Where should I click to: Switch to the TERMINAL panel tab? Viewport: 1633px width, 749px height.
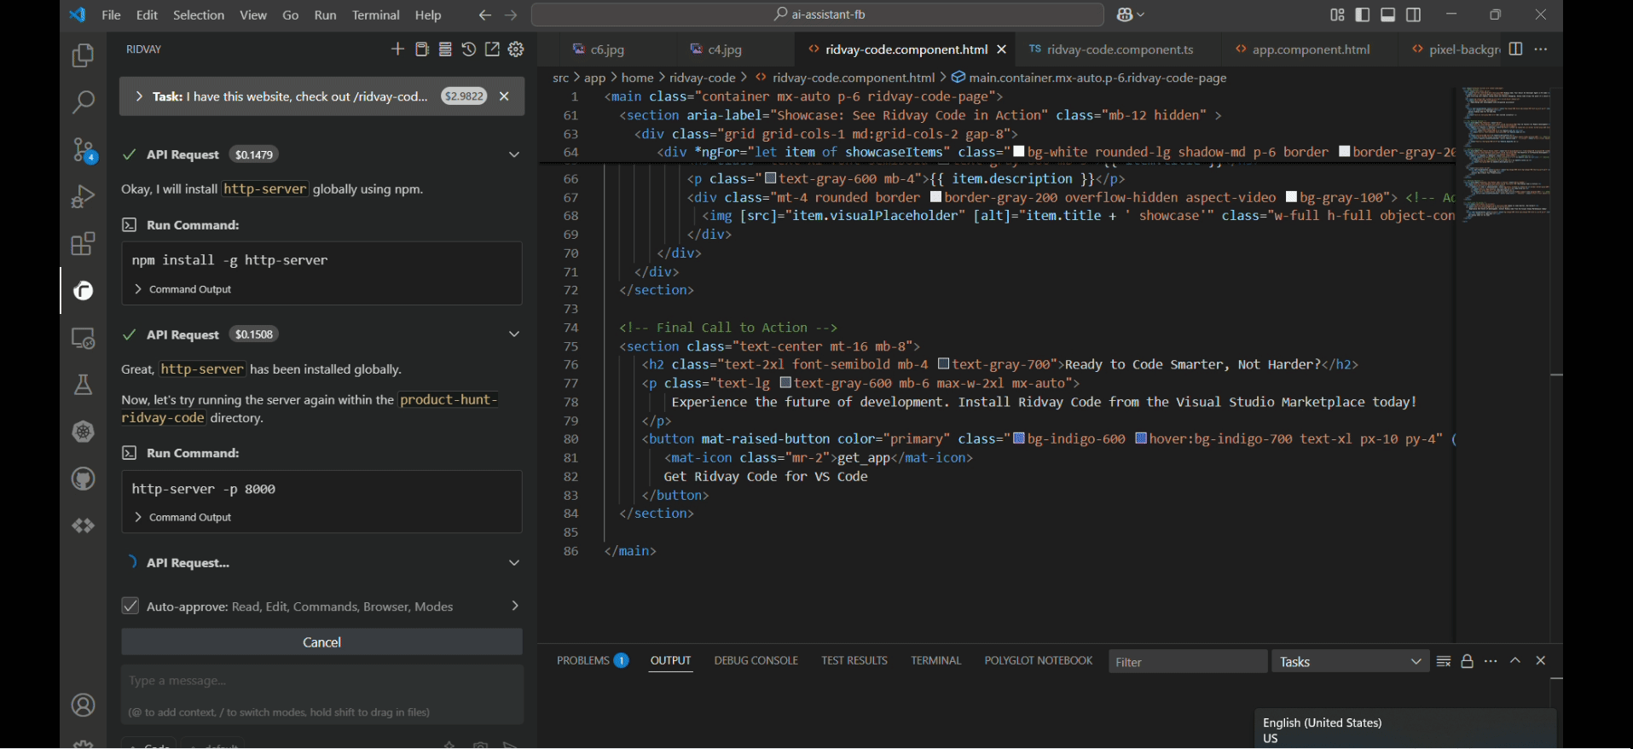[935, 660]
